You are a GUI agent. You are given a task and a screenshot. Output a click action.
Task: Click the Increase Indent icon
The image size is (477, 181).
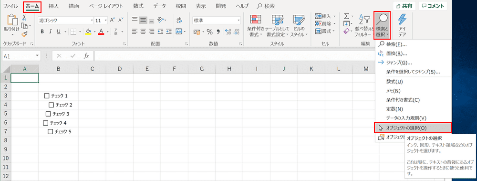coord(168,31)
